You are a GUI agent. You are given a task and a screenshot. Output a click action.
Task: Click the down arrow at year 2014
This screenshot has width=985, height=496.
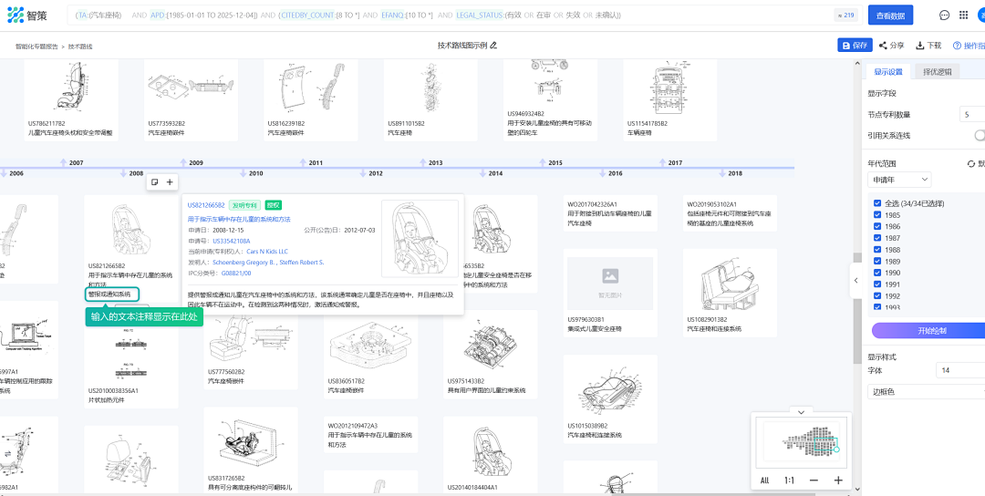coord(482,172)
